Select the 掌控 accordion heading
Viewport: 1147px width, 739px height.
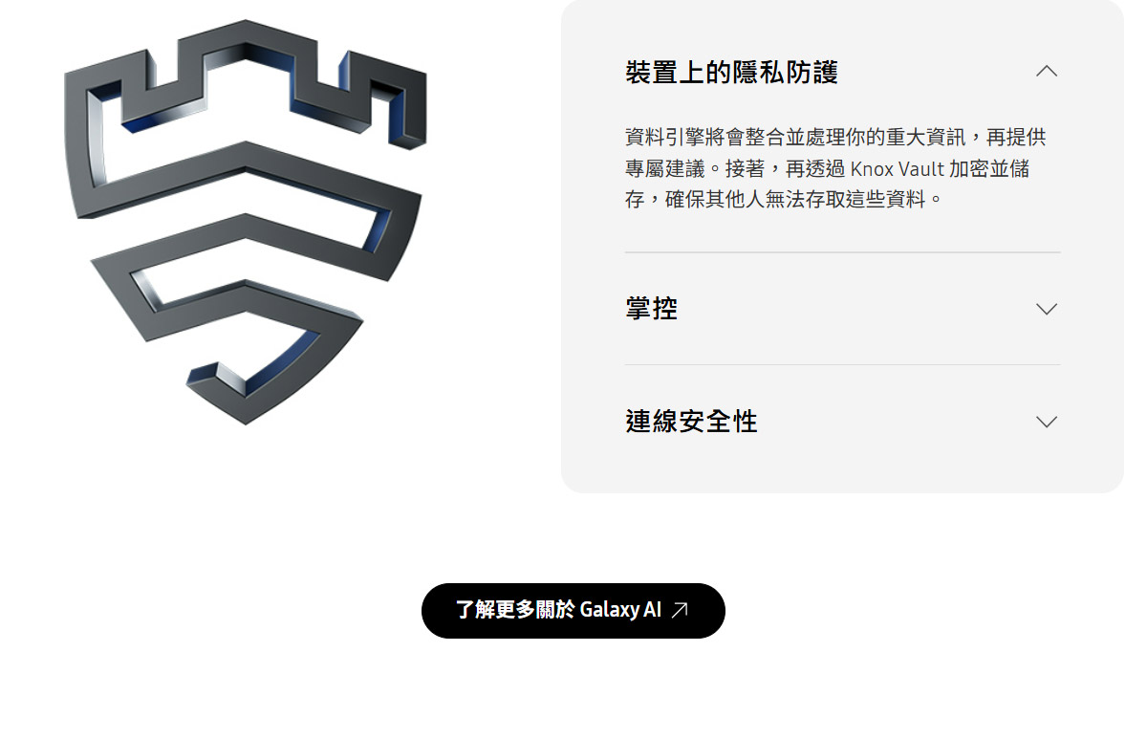[x=651, y=309]
